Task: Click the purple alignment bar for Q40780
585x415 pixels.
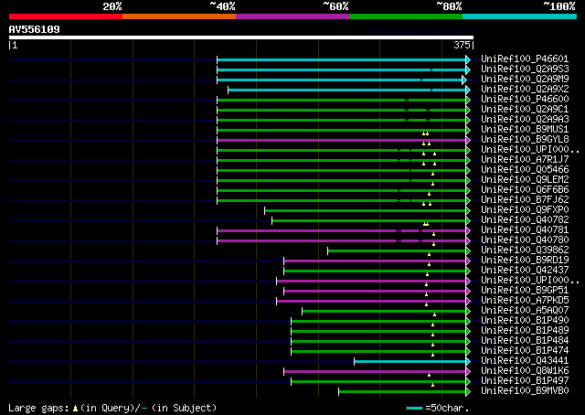Action: tap(341, 241)
